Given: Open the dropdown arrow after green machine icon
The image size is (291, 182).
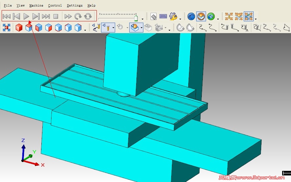Looking at the screenshot, I should pyautogui.click(x=218, y=19).
